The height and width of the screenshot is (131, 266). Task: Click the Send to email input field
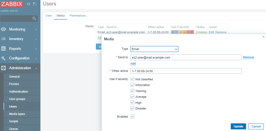click(x=186, y=57)
